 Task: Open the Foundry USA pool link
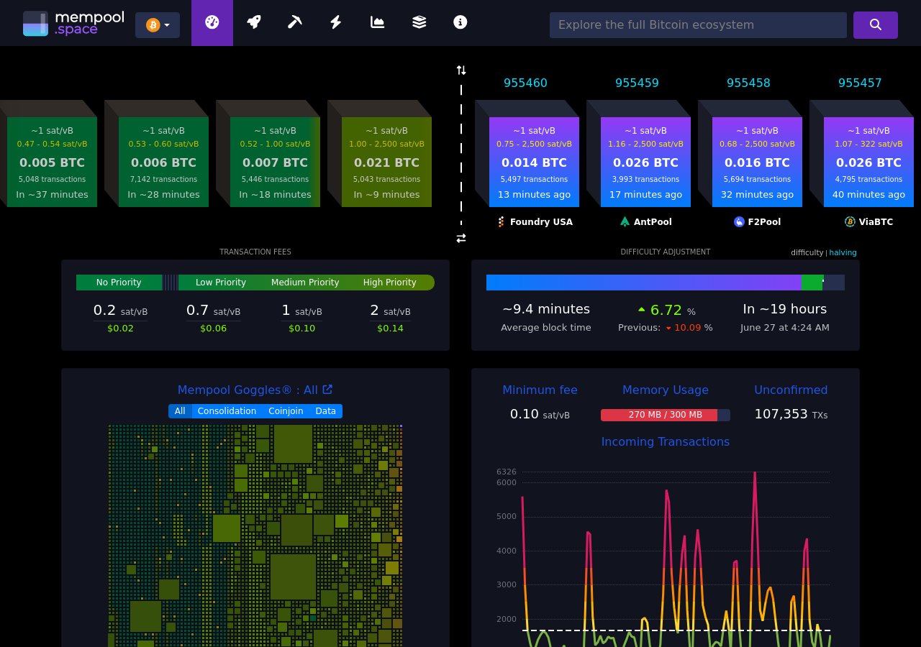pyautogui.click(x=535, y=222)
